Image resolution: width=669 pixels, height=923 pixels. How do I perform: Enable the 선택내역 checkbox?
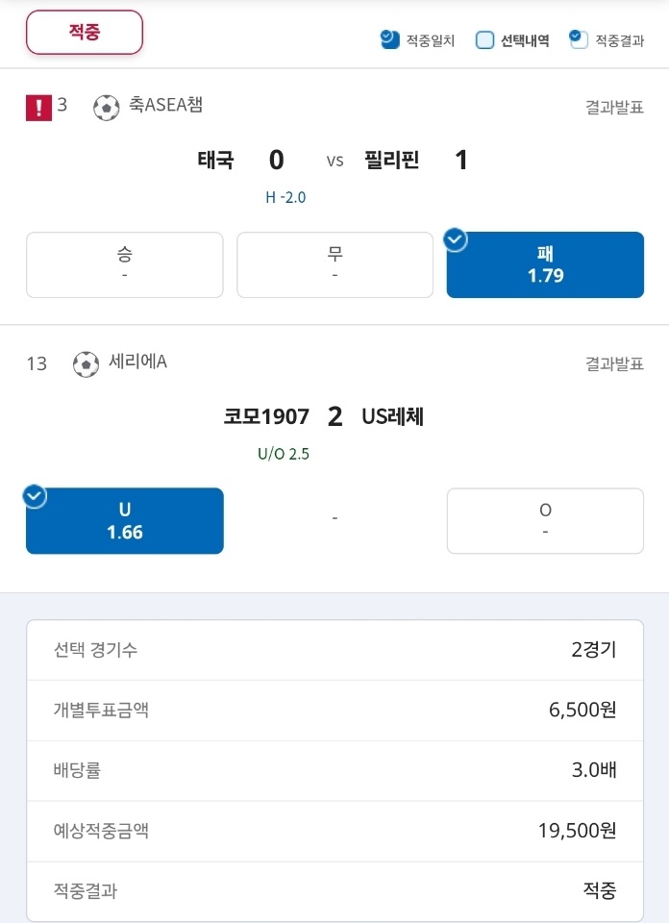click(484, 40)
